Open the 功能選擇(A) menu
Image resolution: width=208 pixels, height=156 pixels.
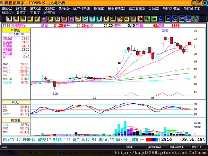tap(171, 8)
